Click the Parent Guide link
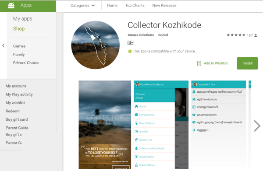The width and height of the screenshot is (263, 171). tap(17, 128)
